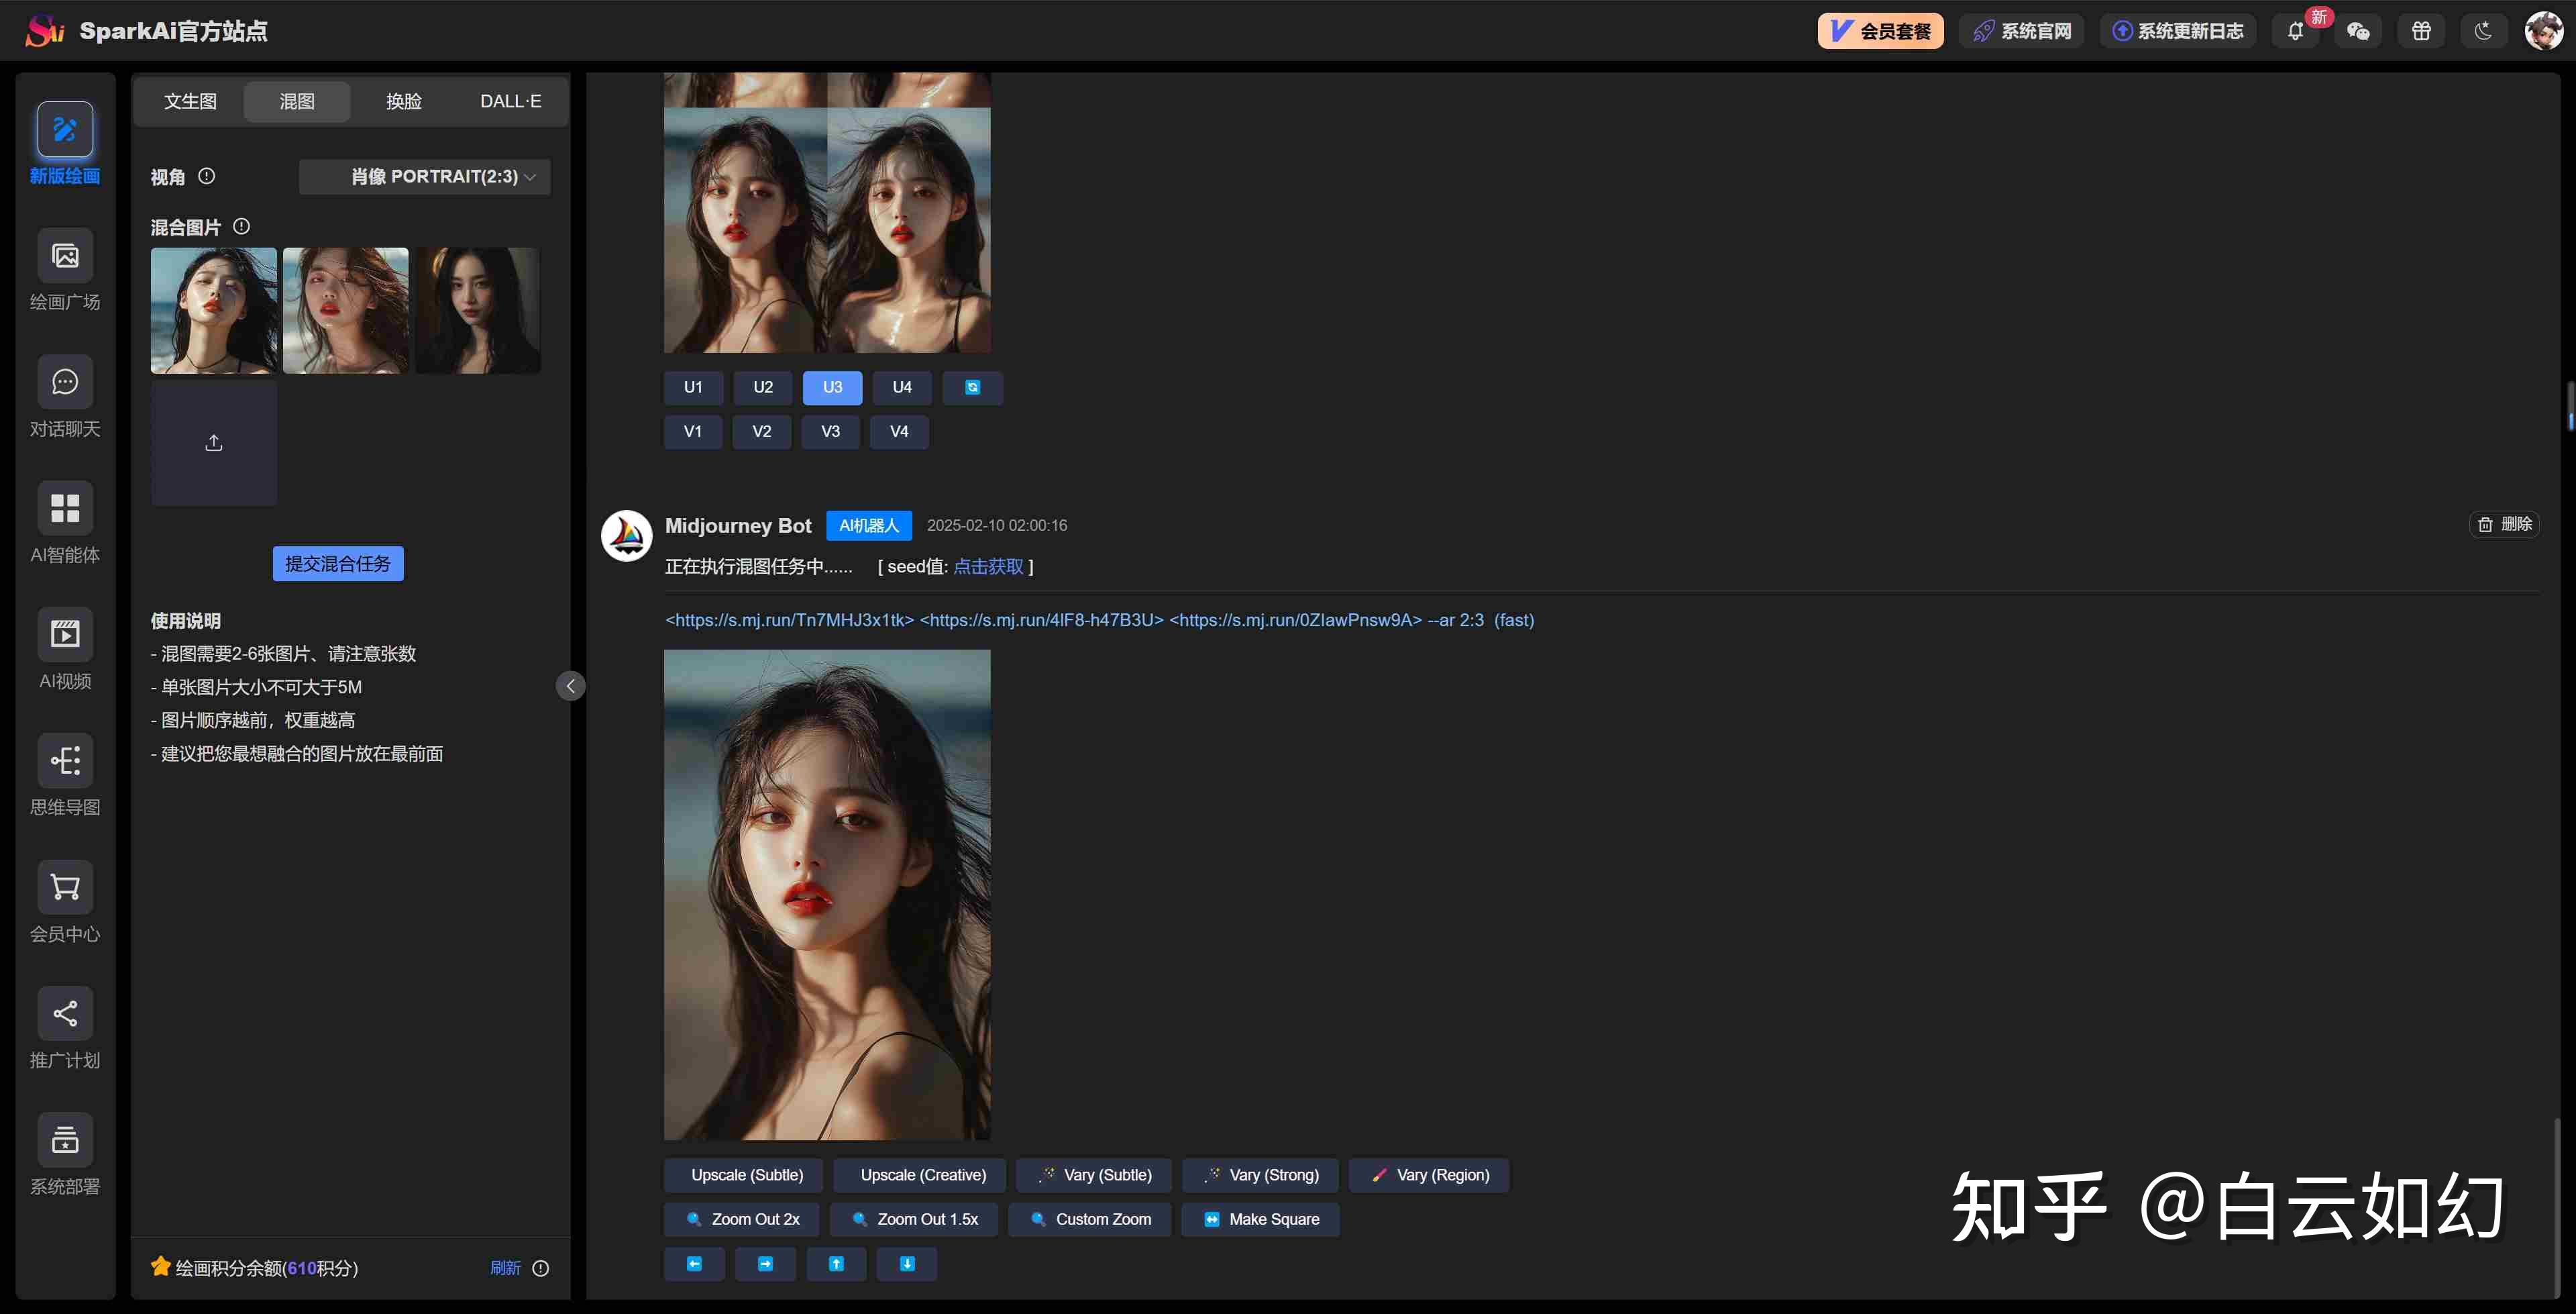This screenshot has width=2576, height=1314.
Task: Click the info icon beside 混合图片
Action: pos(241,226)
